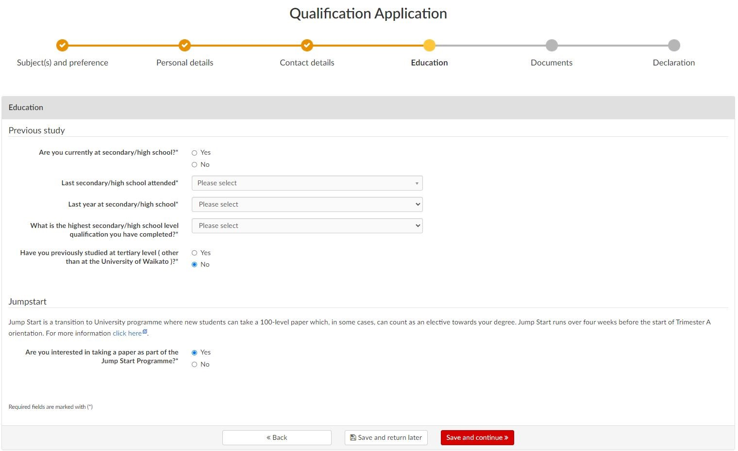Click the Qualification Application page title

coord(368,14)
